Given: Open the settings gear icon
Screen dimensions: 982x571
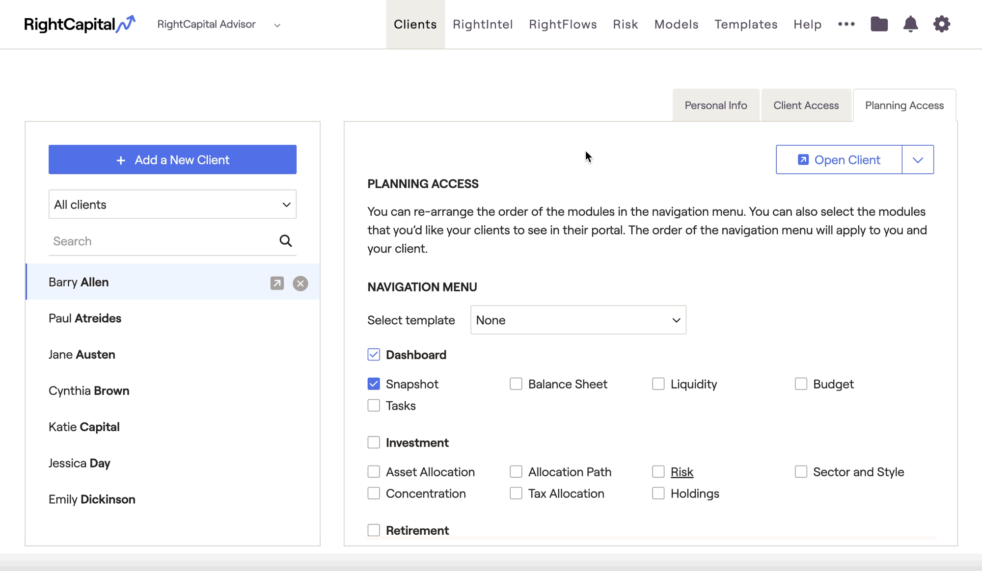Looking at the screenshot, I should [941, 24].
